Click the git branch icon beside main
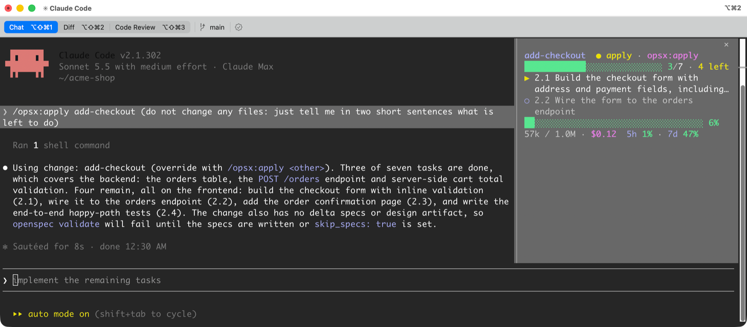Image resolution: width=747 pixels, height=327 pixels. point(202,27)
